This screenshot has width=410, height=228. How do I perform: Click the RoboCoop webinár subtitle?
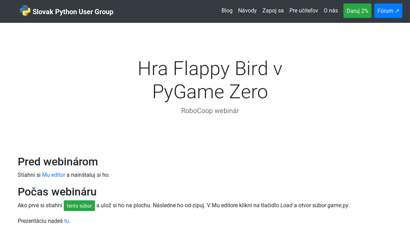[210, 111]
